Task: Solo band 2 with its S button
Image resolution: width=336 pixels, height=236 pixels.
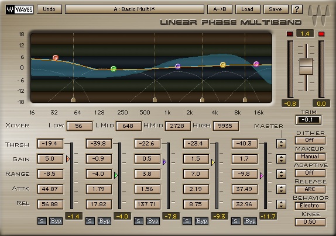Action: pos(90,221)
